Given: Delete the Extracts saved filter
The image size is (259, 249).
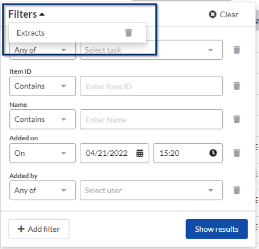Looking at the screenshot, I should pos(129,33).
